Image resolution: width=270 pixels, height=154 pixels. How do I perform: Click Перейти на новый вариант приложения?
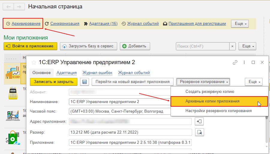click(x=132, y=82)
